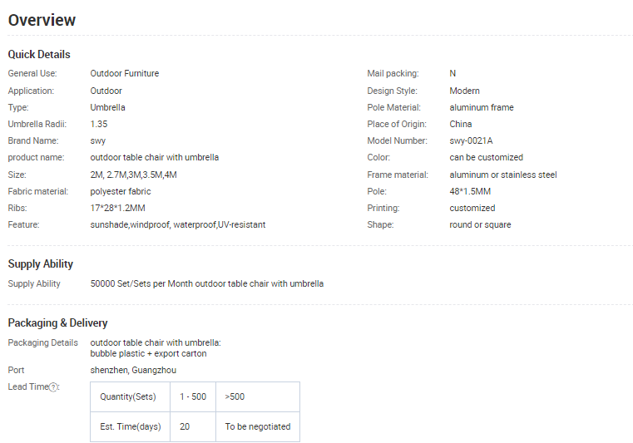Click the Quantity(Sets) row header cell

point(128,396)
